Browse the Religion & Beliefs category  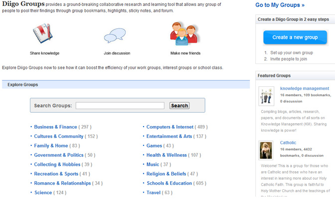tap(166, 174)
